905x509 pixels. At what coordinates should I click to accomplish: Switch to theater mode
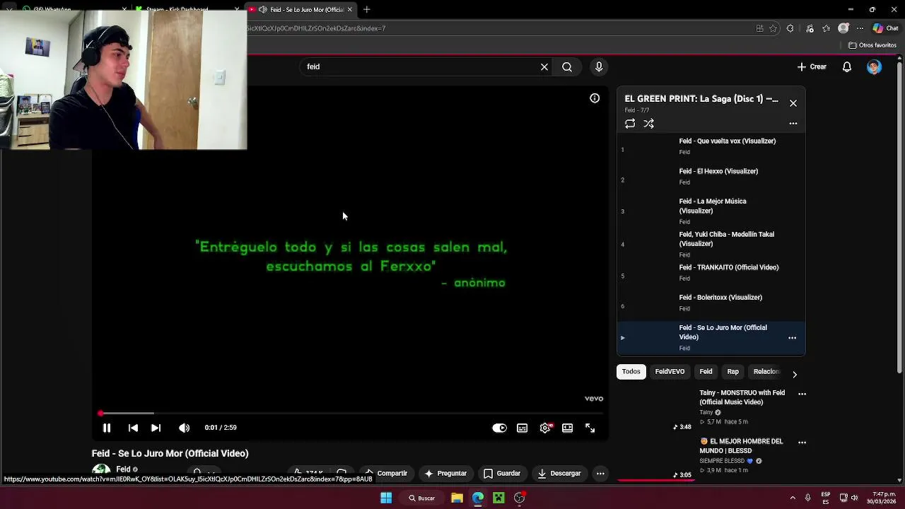[567, 428]
